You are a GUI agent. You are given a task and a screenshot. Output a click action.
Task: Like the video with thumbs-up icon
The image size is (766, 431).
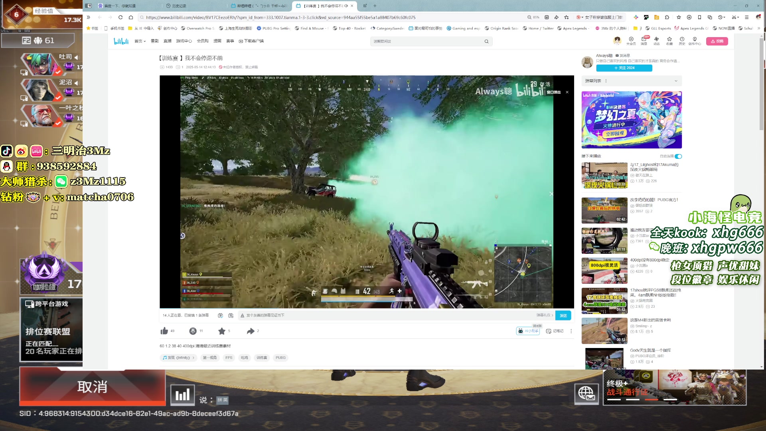tap(164, 331)
